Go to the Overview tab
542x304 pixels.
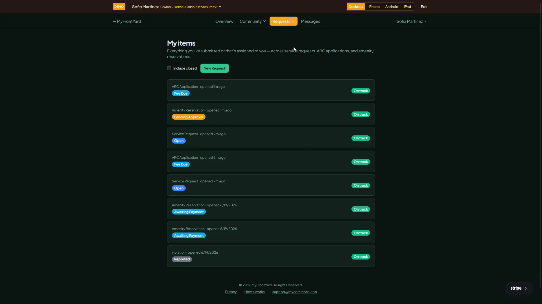pyautogui.click(x=224, y=21)
